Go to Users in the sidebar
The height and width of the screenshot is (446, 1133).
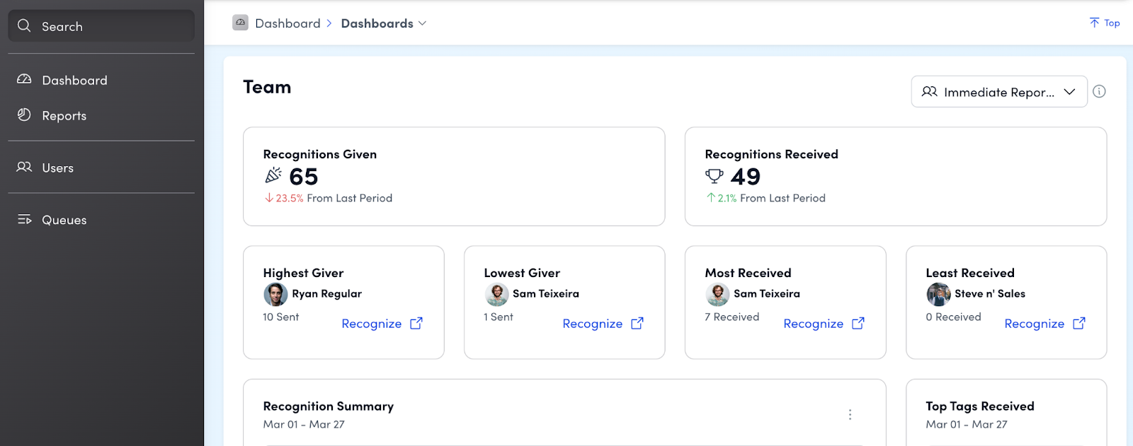[57, 168]
